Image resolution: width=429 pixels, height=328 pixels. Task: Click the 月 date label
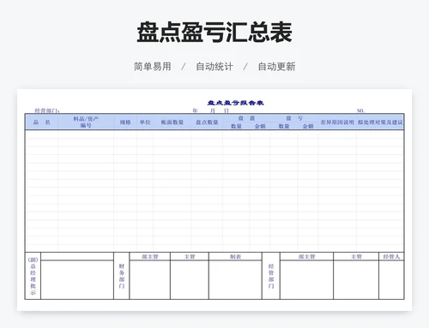coord(212,110)
